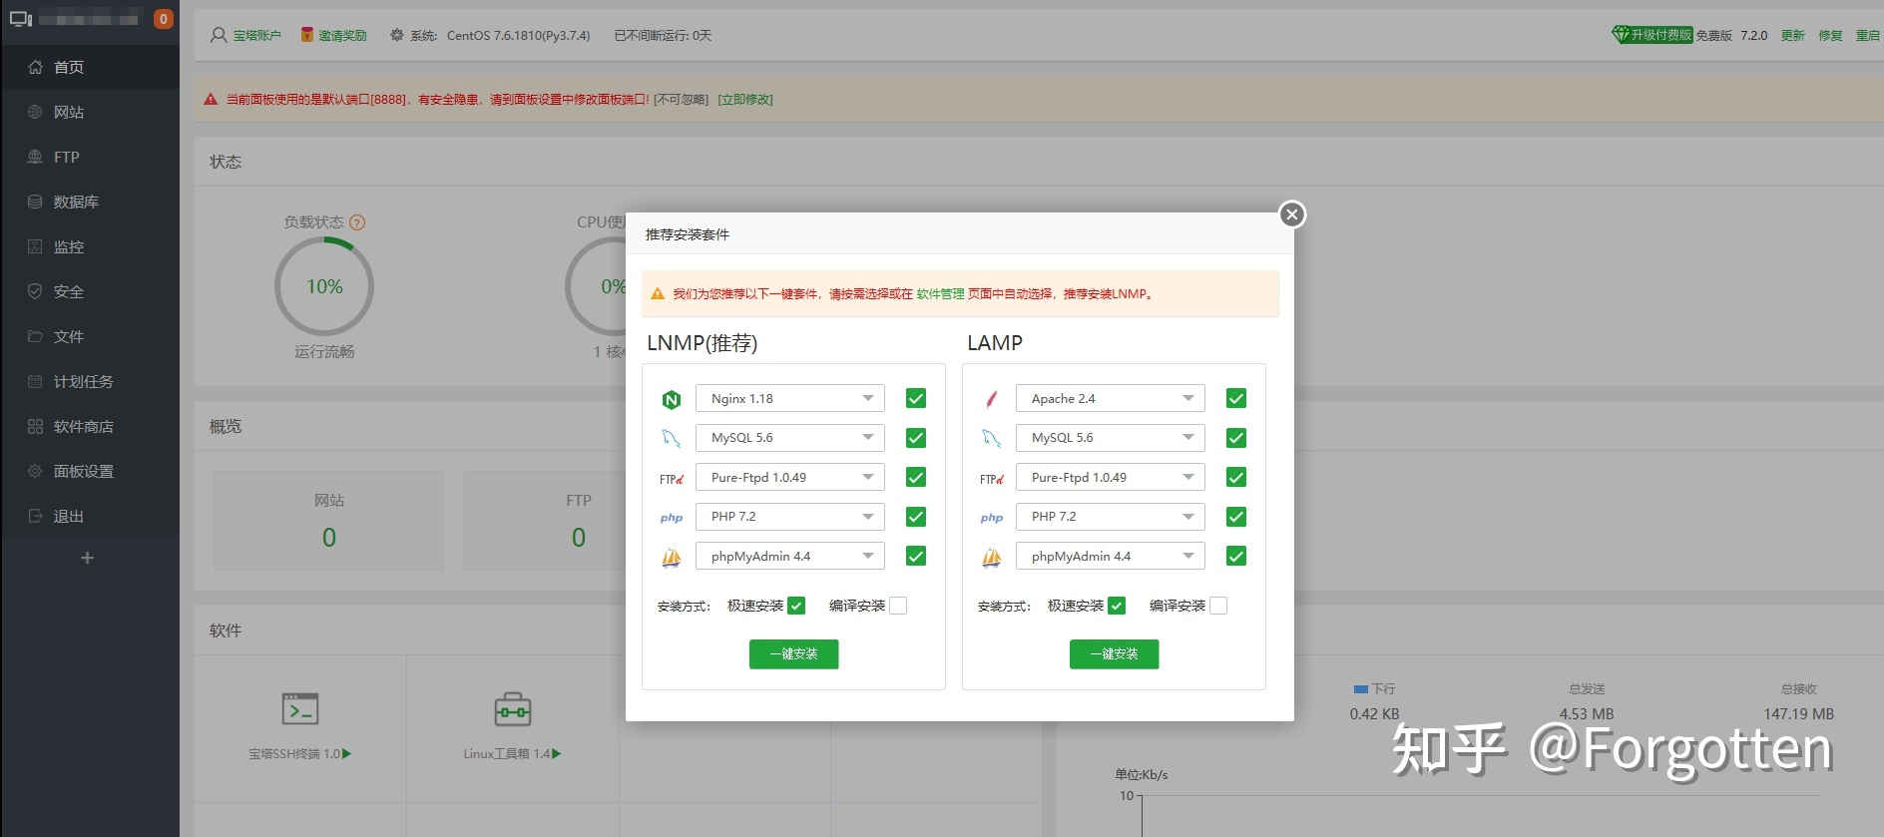
Task: Click the user account icon in top bar
Action: [x=219, y=35]
